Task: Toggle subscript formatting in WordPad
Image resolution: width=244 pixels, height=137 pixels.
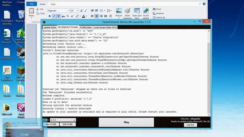Action: (x=68, y=16)
